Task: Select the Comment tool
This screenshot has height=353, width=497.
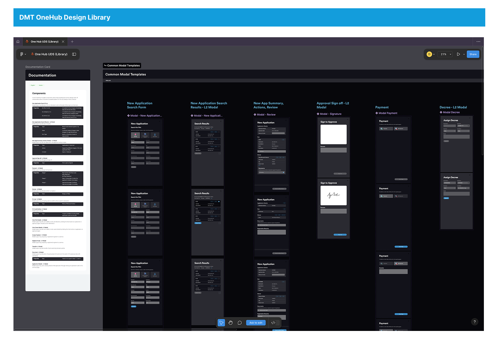Action: [240, 323]
